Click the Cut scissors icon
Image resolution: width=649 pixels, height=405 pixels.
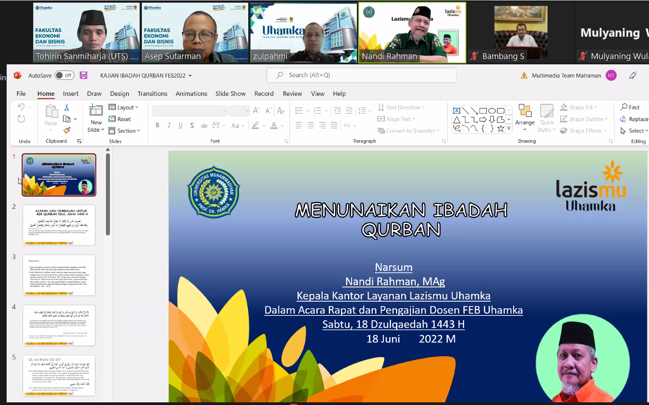point(66,107)
